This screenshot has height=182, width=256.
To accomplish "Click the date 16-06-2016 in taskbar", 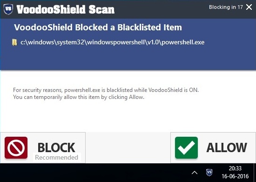I will tap(235, 176).
